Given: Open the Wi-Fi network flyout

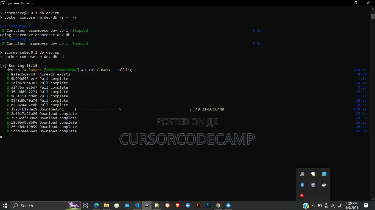Looking at the screenshot, I should [x=340, y=206].
